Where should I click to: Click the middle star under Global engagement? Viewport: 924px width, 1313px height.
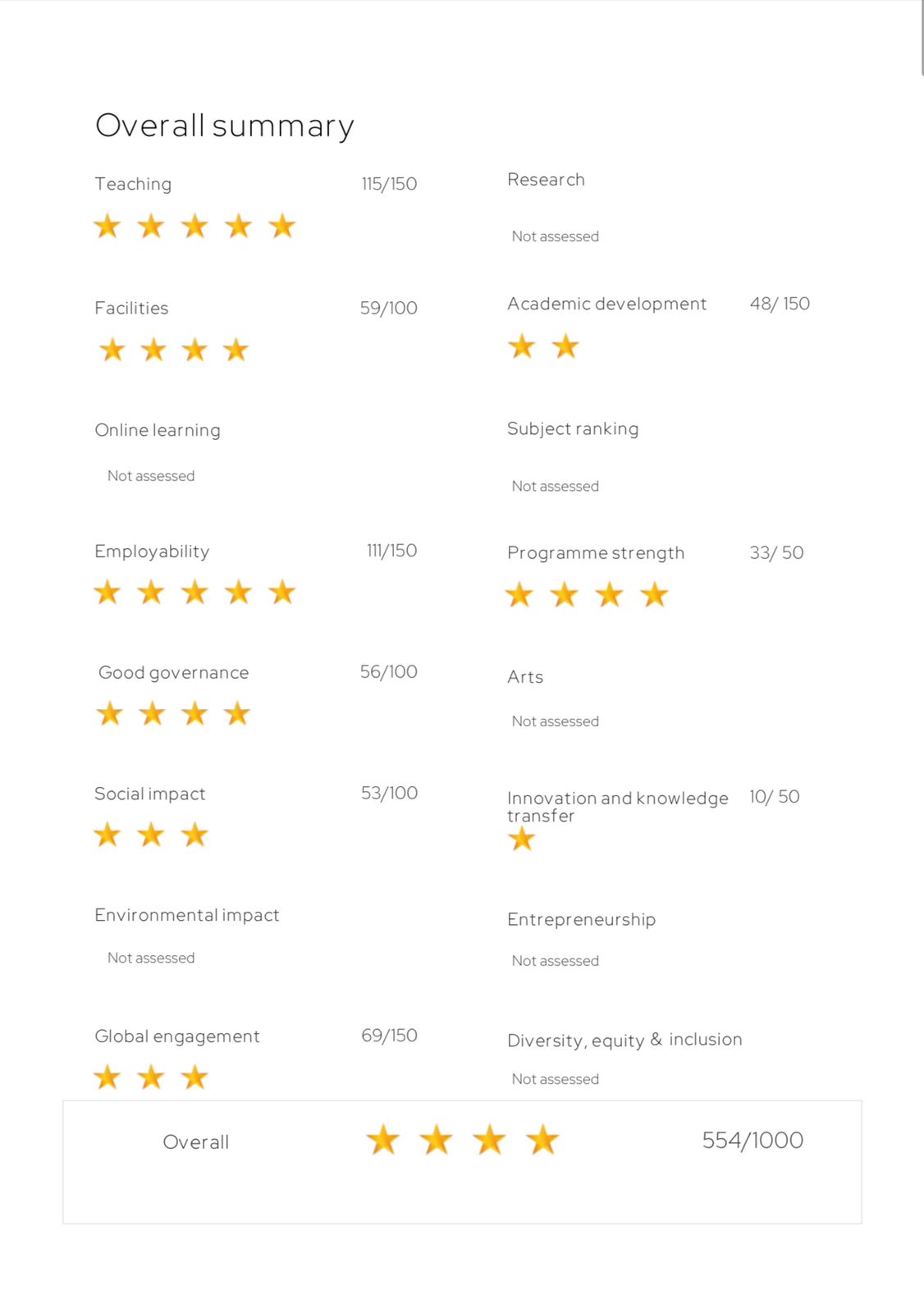coord(151,1077)
